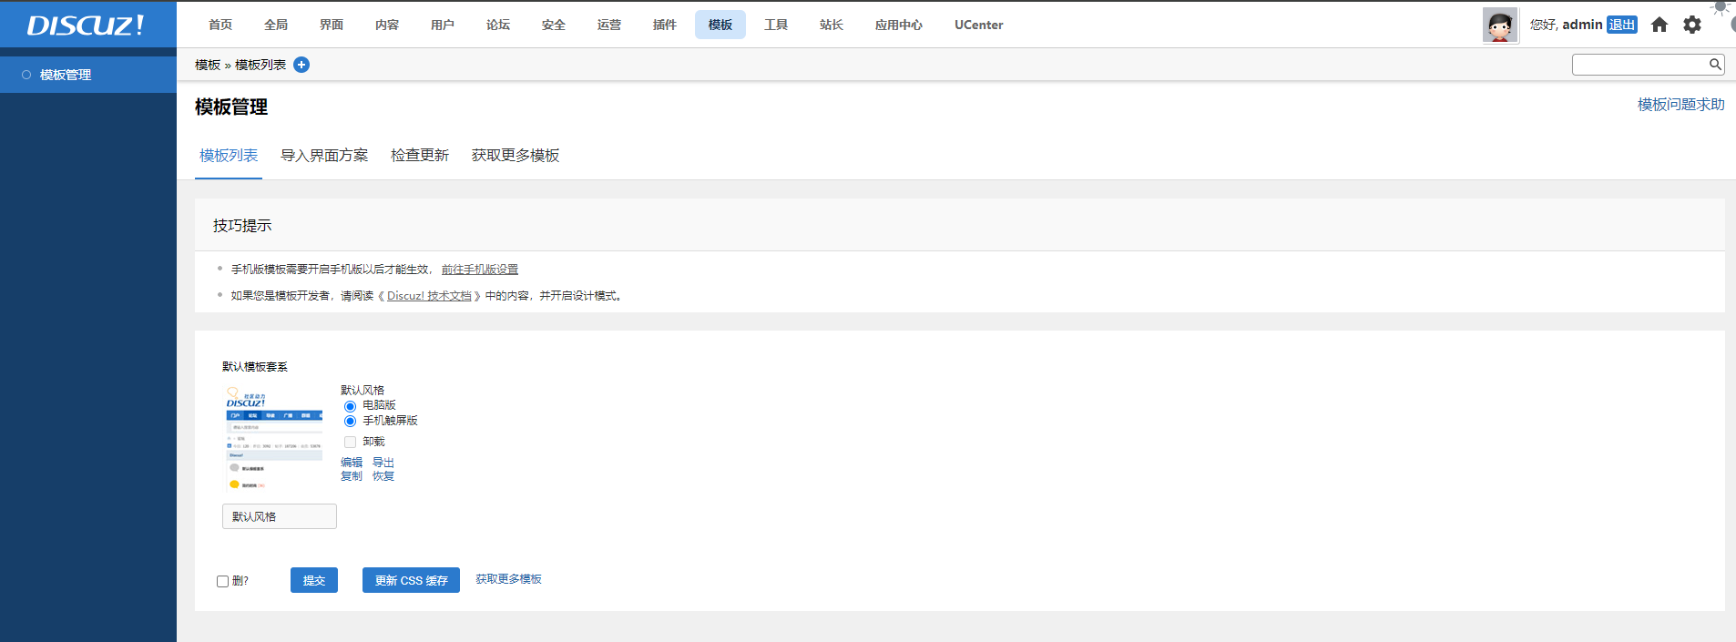The width and height of the screenshot is (1736, 642).
Task: Switch to the 导入界面方案 tab
Action: click(324, 156)
